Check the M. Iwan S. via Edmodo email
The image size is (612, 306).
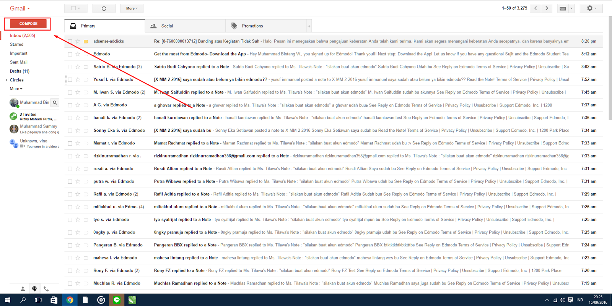pos(70,92)
